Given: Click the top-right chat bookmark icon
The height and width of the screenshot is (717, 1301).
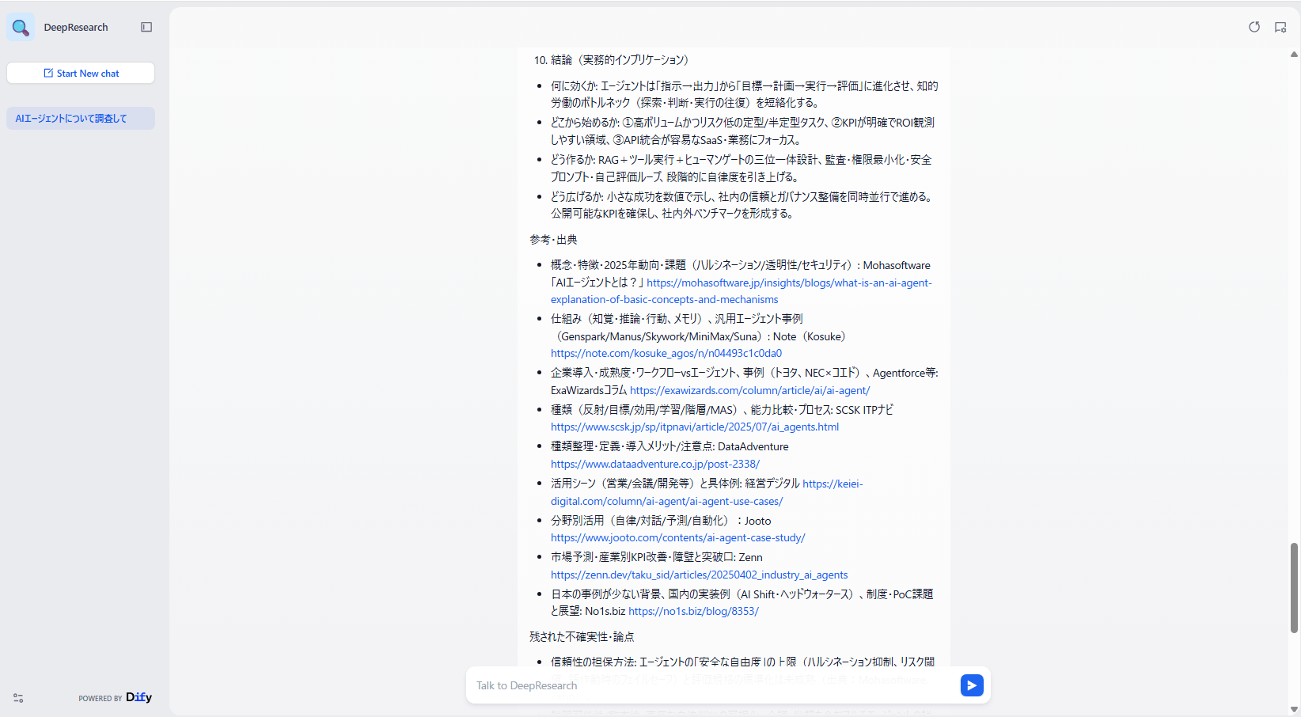Looking at the screenshot, I should pyautogui.click(x=1280, y=27).
